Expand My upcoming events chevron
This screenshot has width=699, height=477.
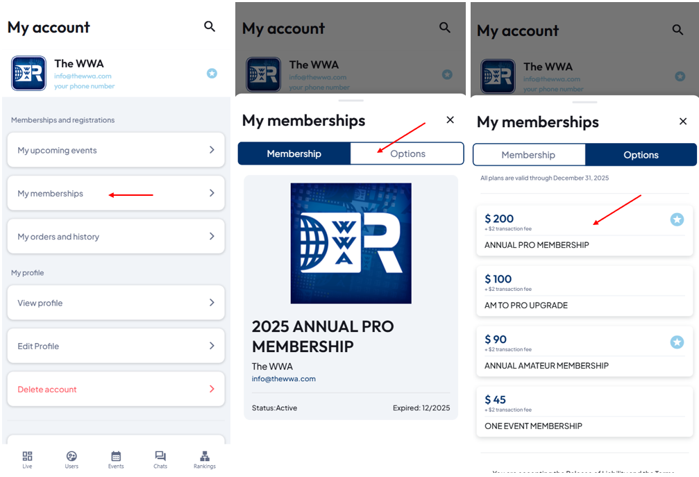[x=212, y=150]
